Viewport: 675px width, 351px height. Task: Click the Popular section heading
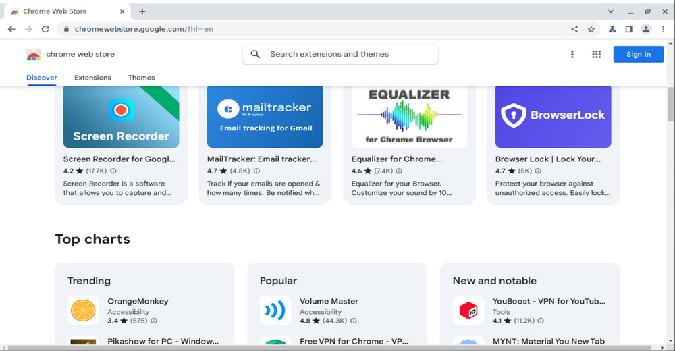(x=278, y=281)
